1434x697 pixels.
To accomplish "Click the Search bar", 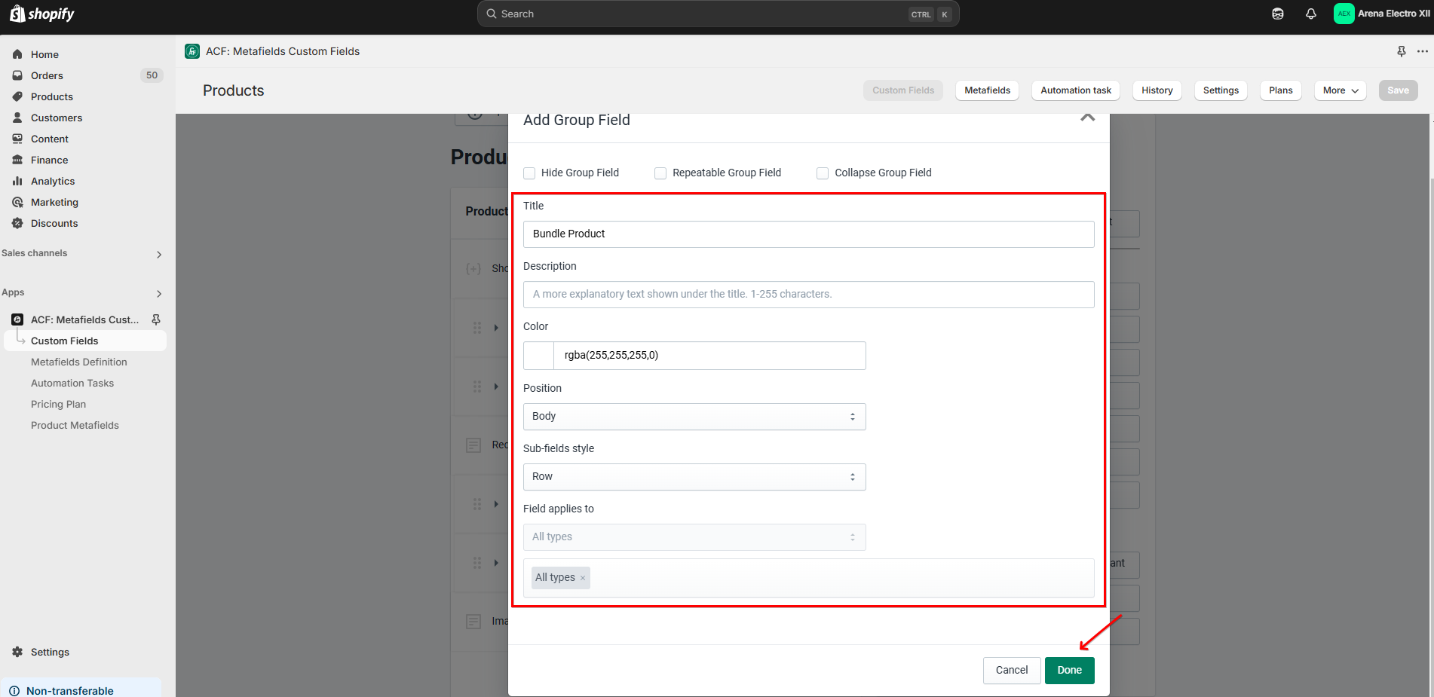I will coord(718,14).
